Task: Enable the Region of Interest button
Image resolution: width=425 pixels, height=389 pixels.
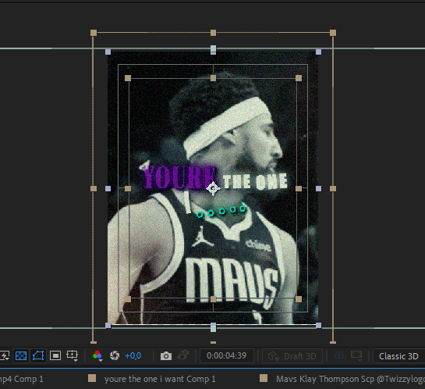Action: click(55, 355)
